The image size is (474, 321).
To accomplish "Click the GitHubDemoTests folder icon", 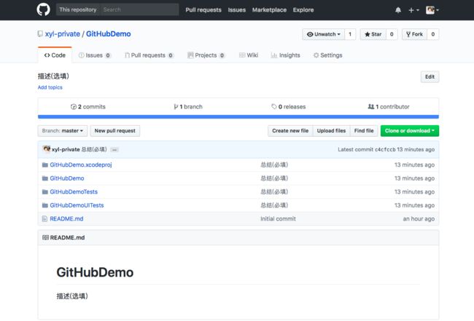I will [45, 191].
